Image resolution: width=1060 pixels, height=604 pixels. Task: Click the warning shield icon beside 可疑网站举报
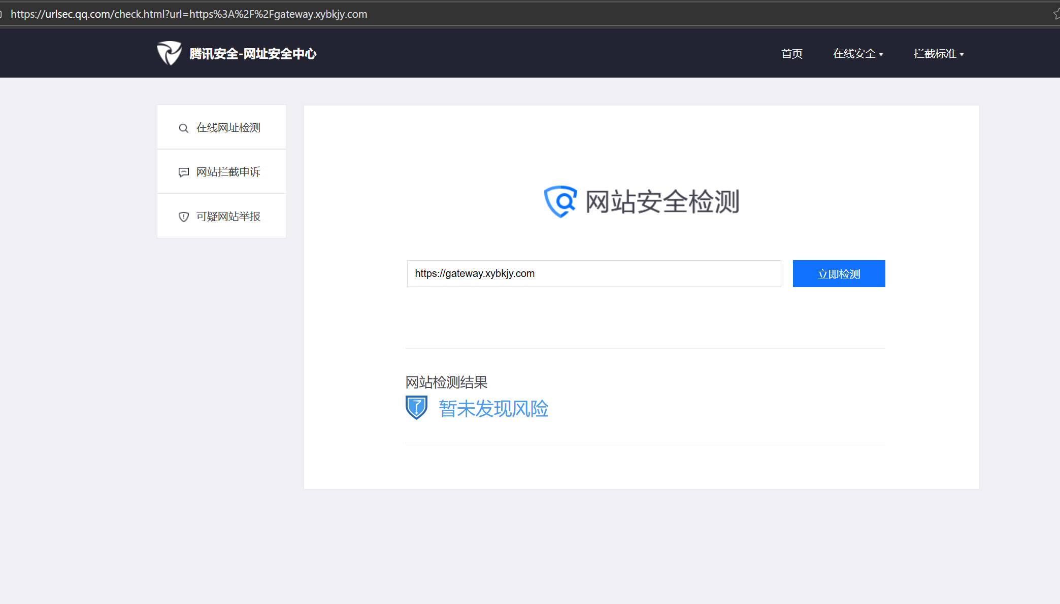pos(183,217)
